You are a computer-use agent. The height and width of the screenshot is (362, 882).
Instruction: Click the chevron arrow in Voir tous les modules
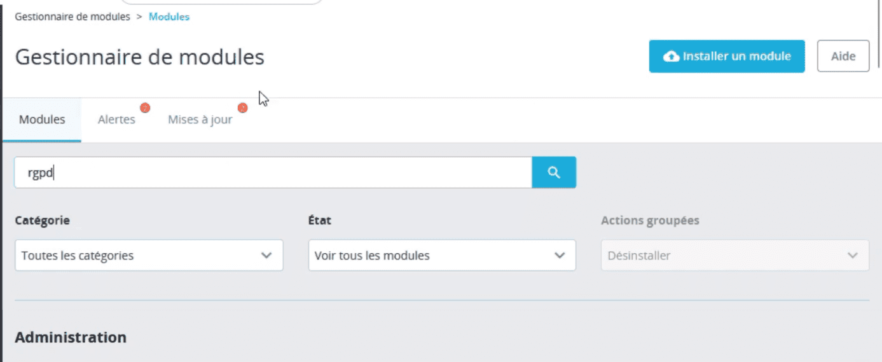tap(560, 255)
